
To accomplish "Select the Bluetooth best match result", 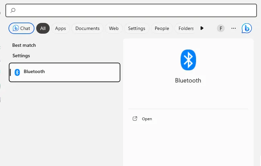I will click(x=65, y=72).
